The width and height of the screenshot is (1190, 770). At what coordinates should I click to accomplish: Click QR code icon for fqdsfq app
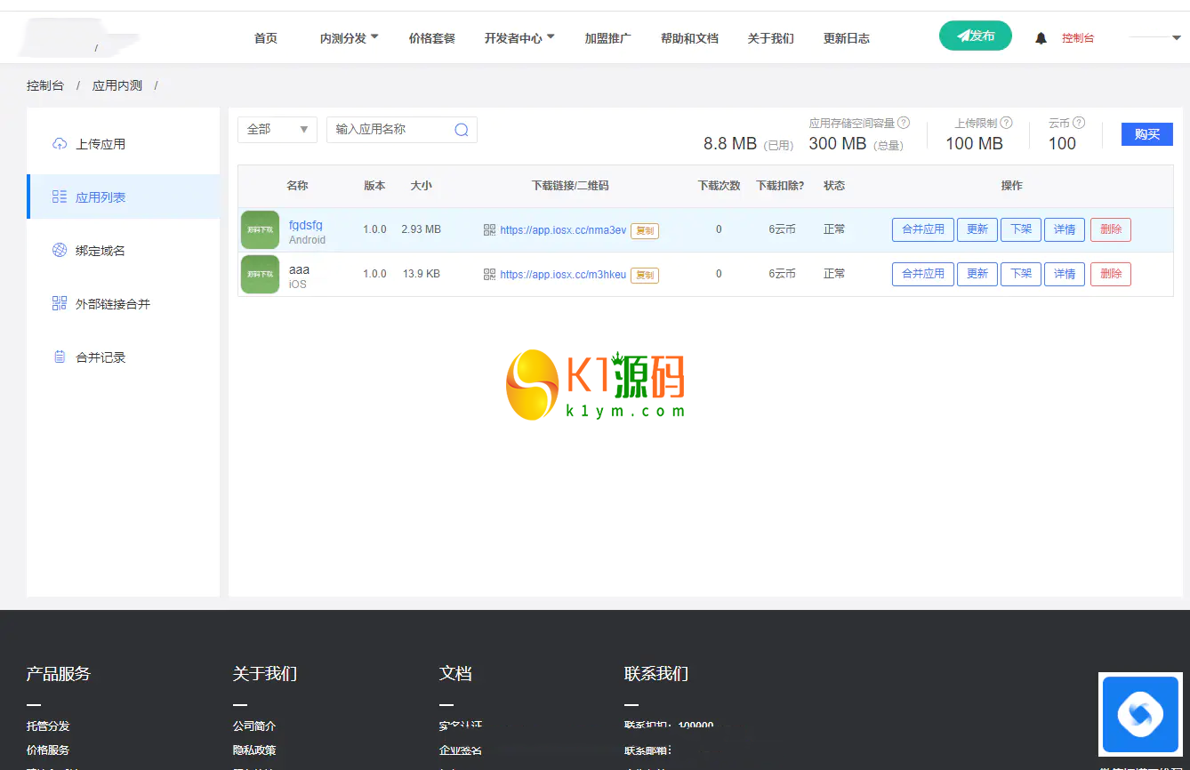(489, 230)
